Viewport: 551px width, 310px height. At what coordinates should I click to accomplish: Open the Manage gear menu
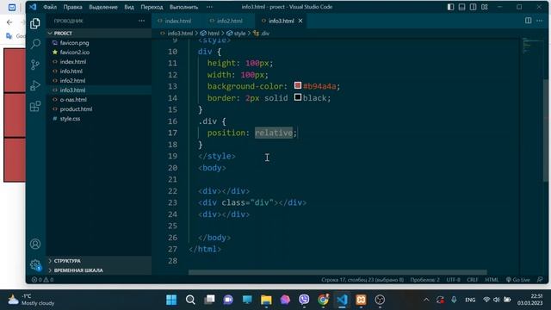coord(35,264)
